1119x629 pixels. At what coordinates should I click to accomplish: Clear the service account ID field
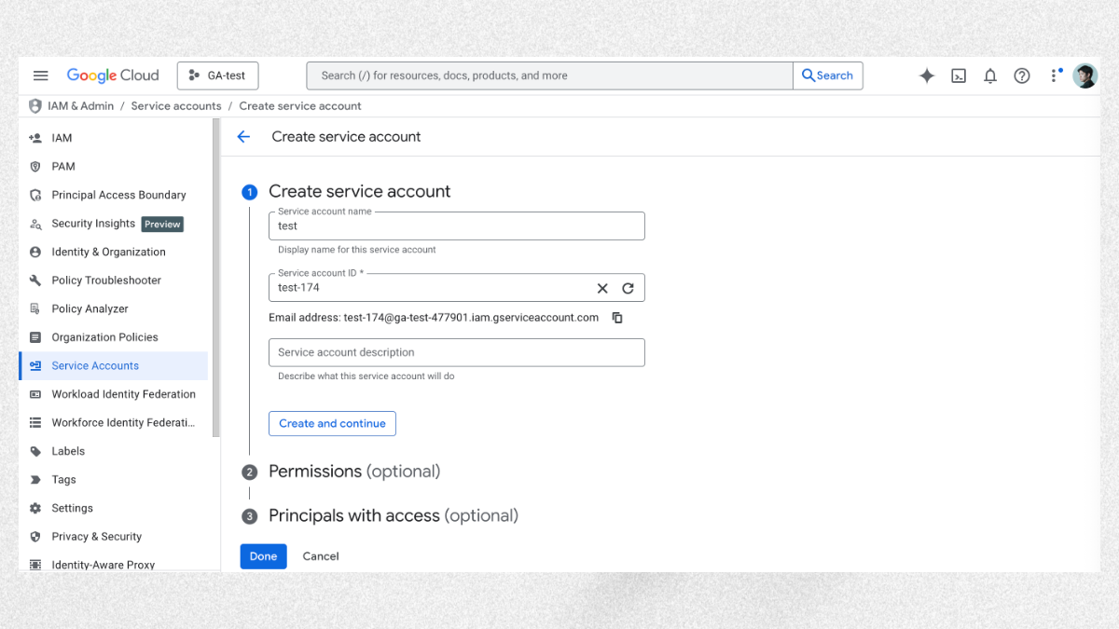(x=602, y=288)
